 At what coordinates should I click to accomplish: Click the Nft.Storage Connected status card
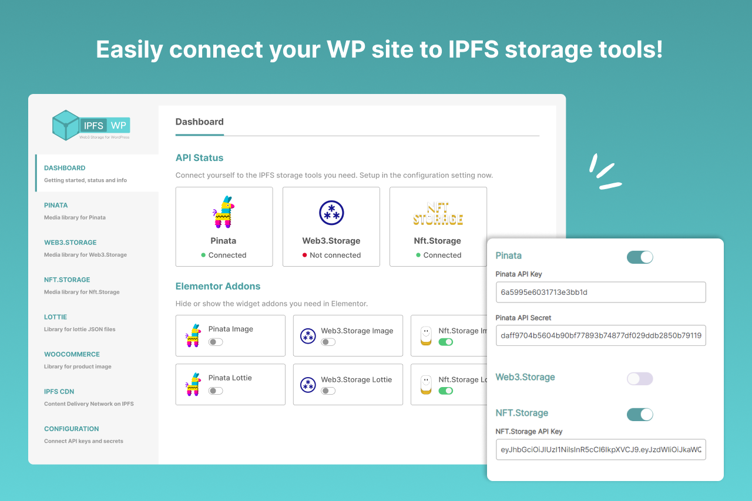438,227
